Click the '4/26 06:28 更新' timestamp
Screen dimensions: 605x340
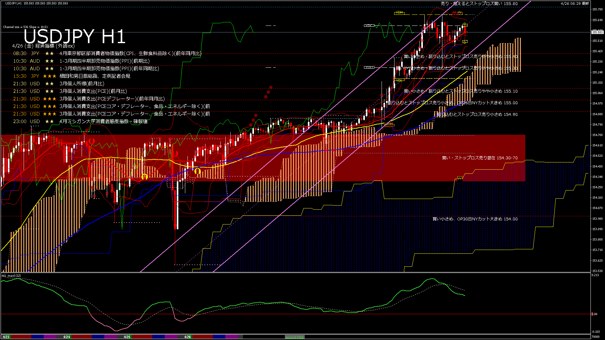coord(575,3)
